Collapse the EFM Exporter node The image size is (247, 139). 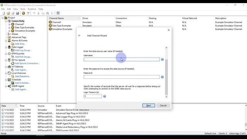click(x=6, y=54)
